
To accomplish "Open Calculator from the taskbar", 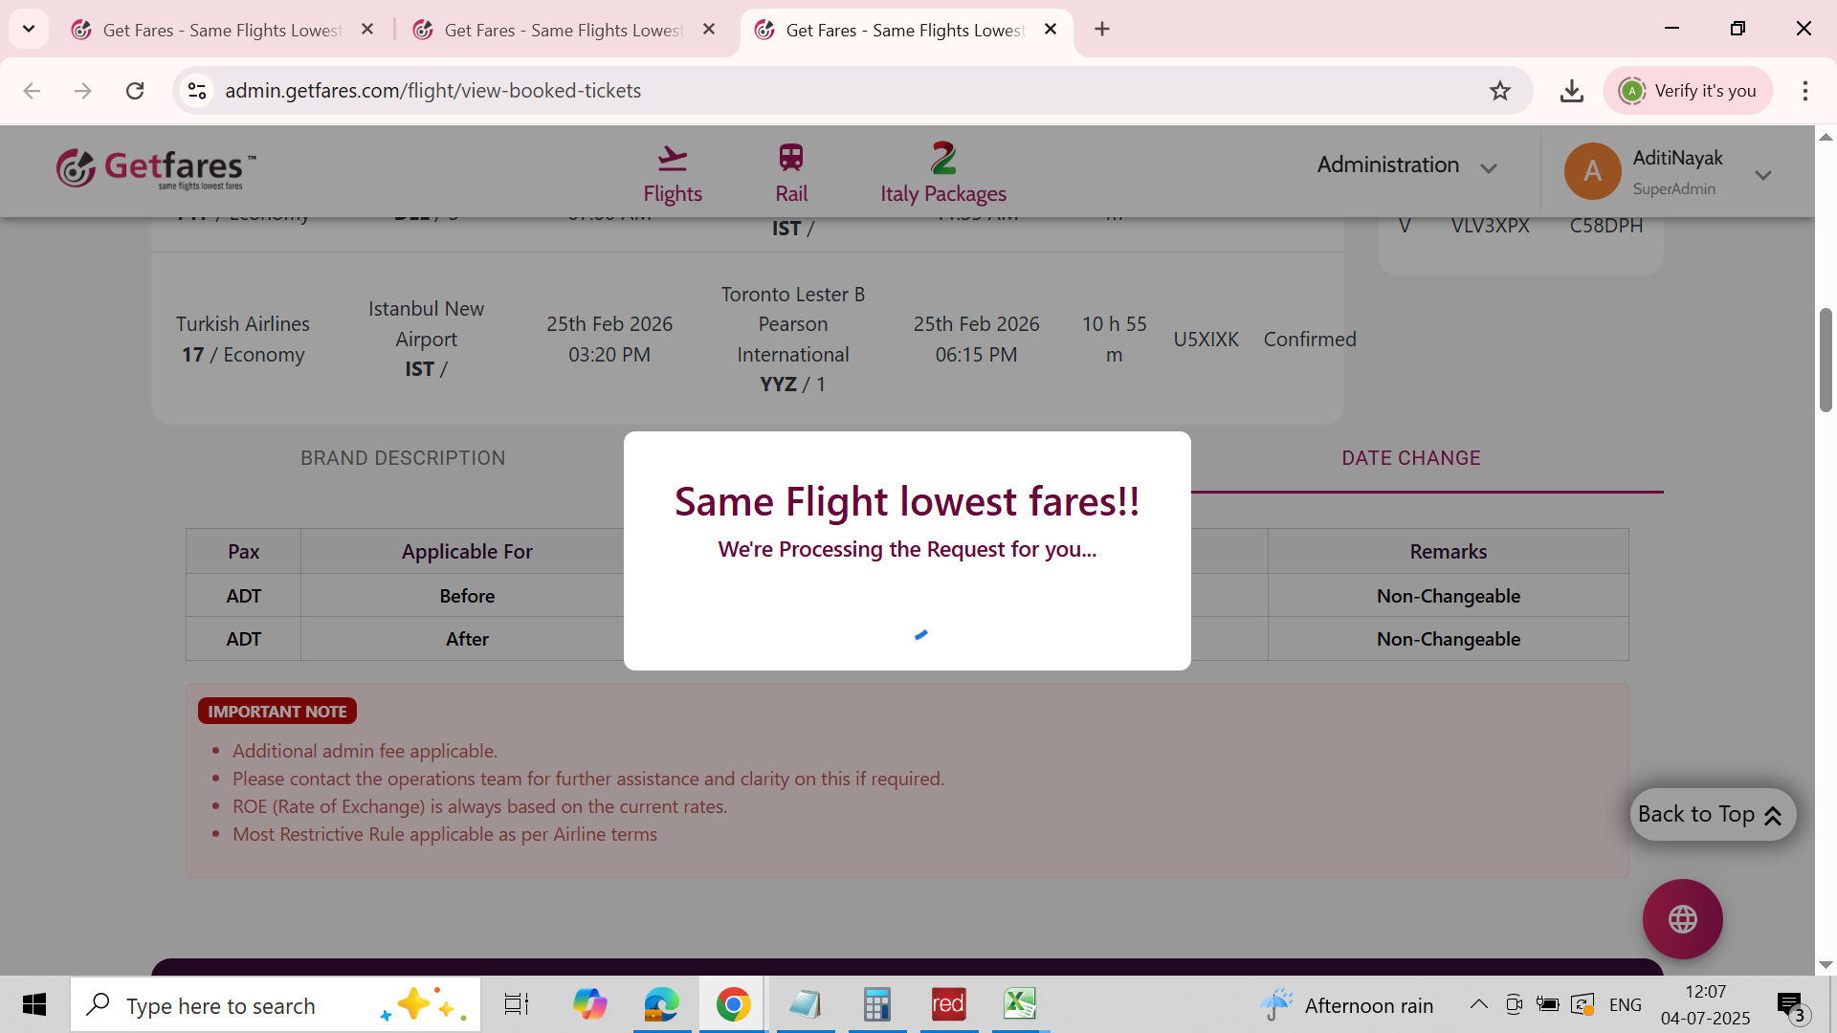I will [x=876, y=1004].
